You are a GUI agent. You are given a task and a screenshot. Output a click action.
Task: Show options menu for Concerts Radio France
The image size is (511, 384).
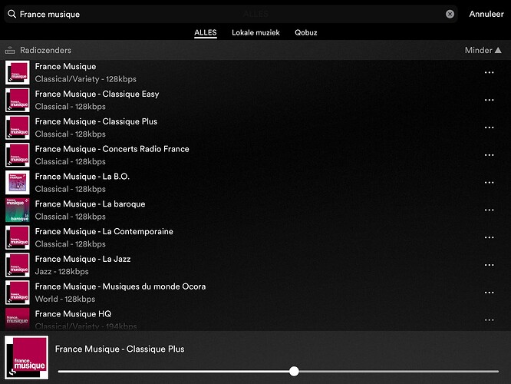click(x=489, y=155)
